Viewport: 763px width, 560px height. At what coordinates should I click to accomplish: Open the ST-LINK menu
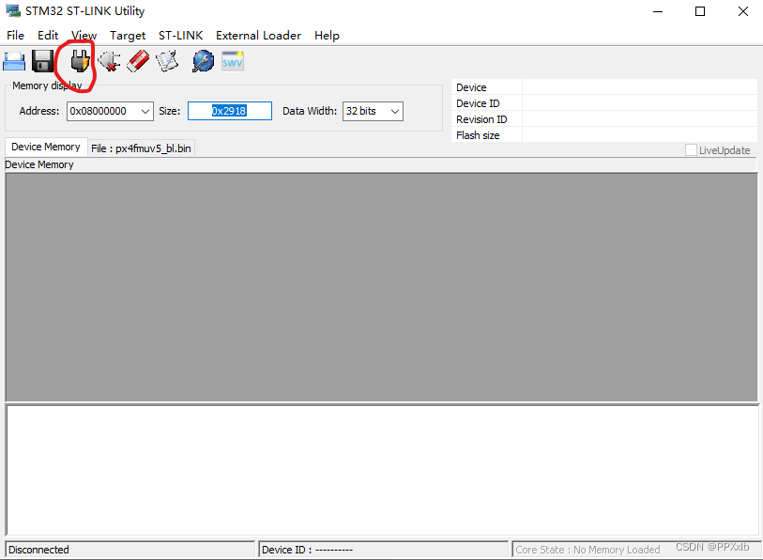(x=180, y=35)
